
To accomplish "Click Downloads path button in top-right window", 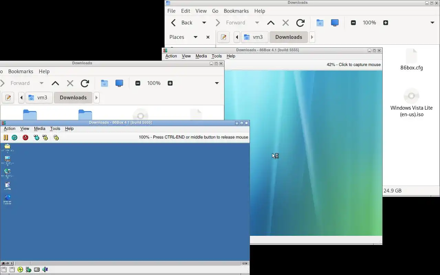I will pyautogui.click(x=289, y=37).
